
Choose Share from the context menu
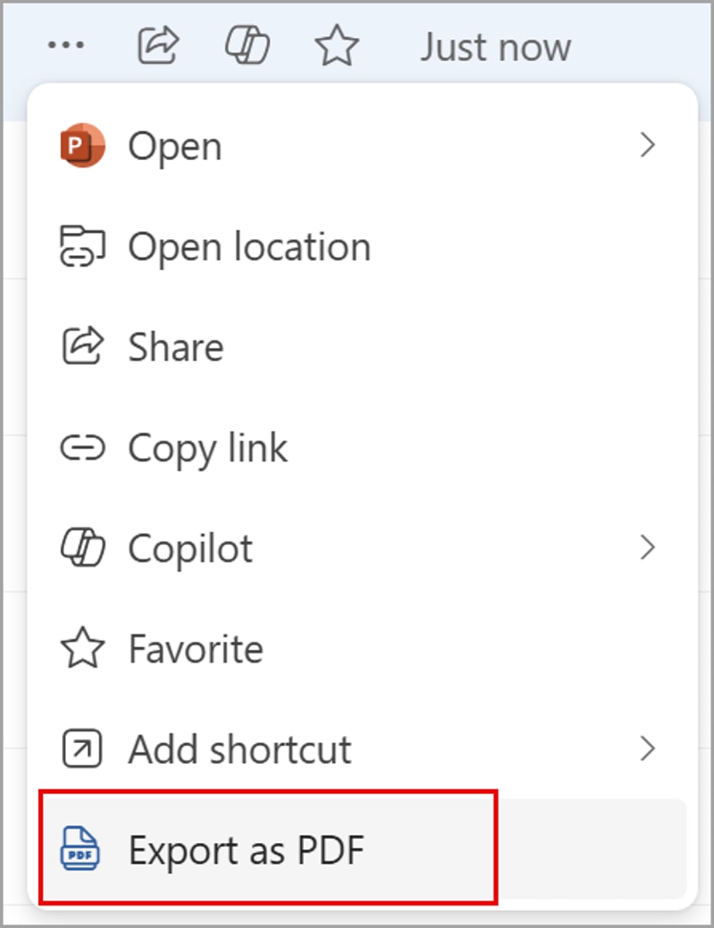[x=176, y=346]
